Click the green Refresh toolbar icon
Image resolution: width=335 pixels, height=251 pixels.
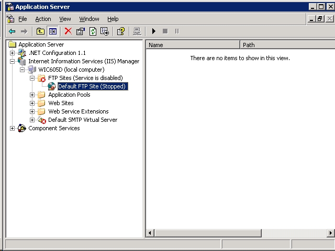click(93, 31)
